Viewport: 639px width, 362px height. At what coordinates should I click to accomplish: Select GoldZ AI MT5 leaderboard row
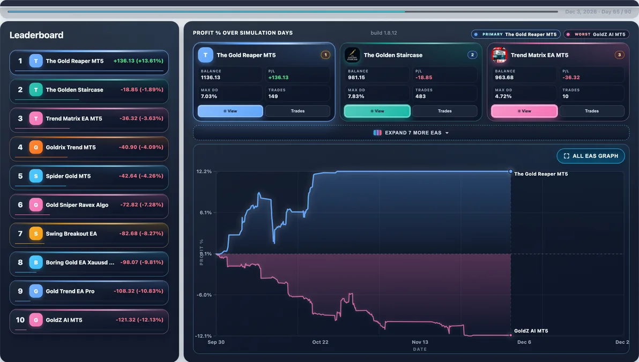pyautogui.click(x=89, y=321)
